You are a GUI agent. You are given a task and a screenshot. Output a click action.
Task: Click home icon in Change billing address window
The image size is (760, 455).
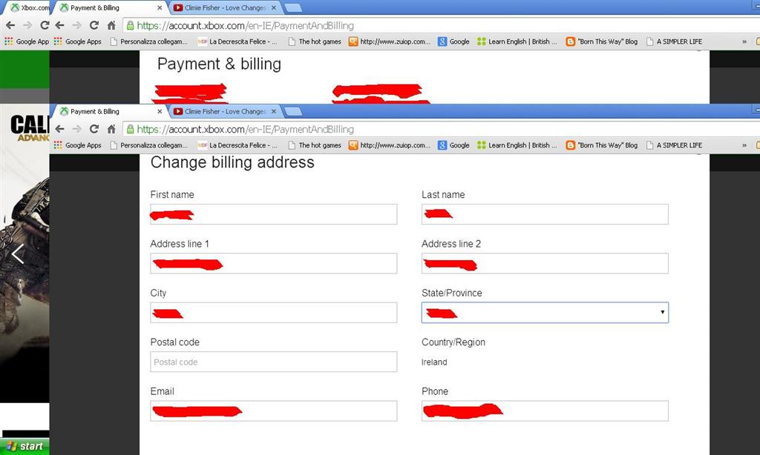(x=111, y=129)
